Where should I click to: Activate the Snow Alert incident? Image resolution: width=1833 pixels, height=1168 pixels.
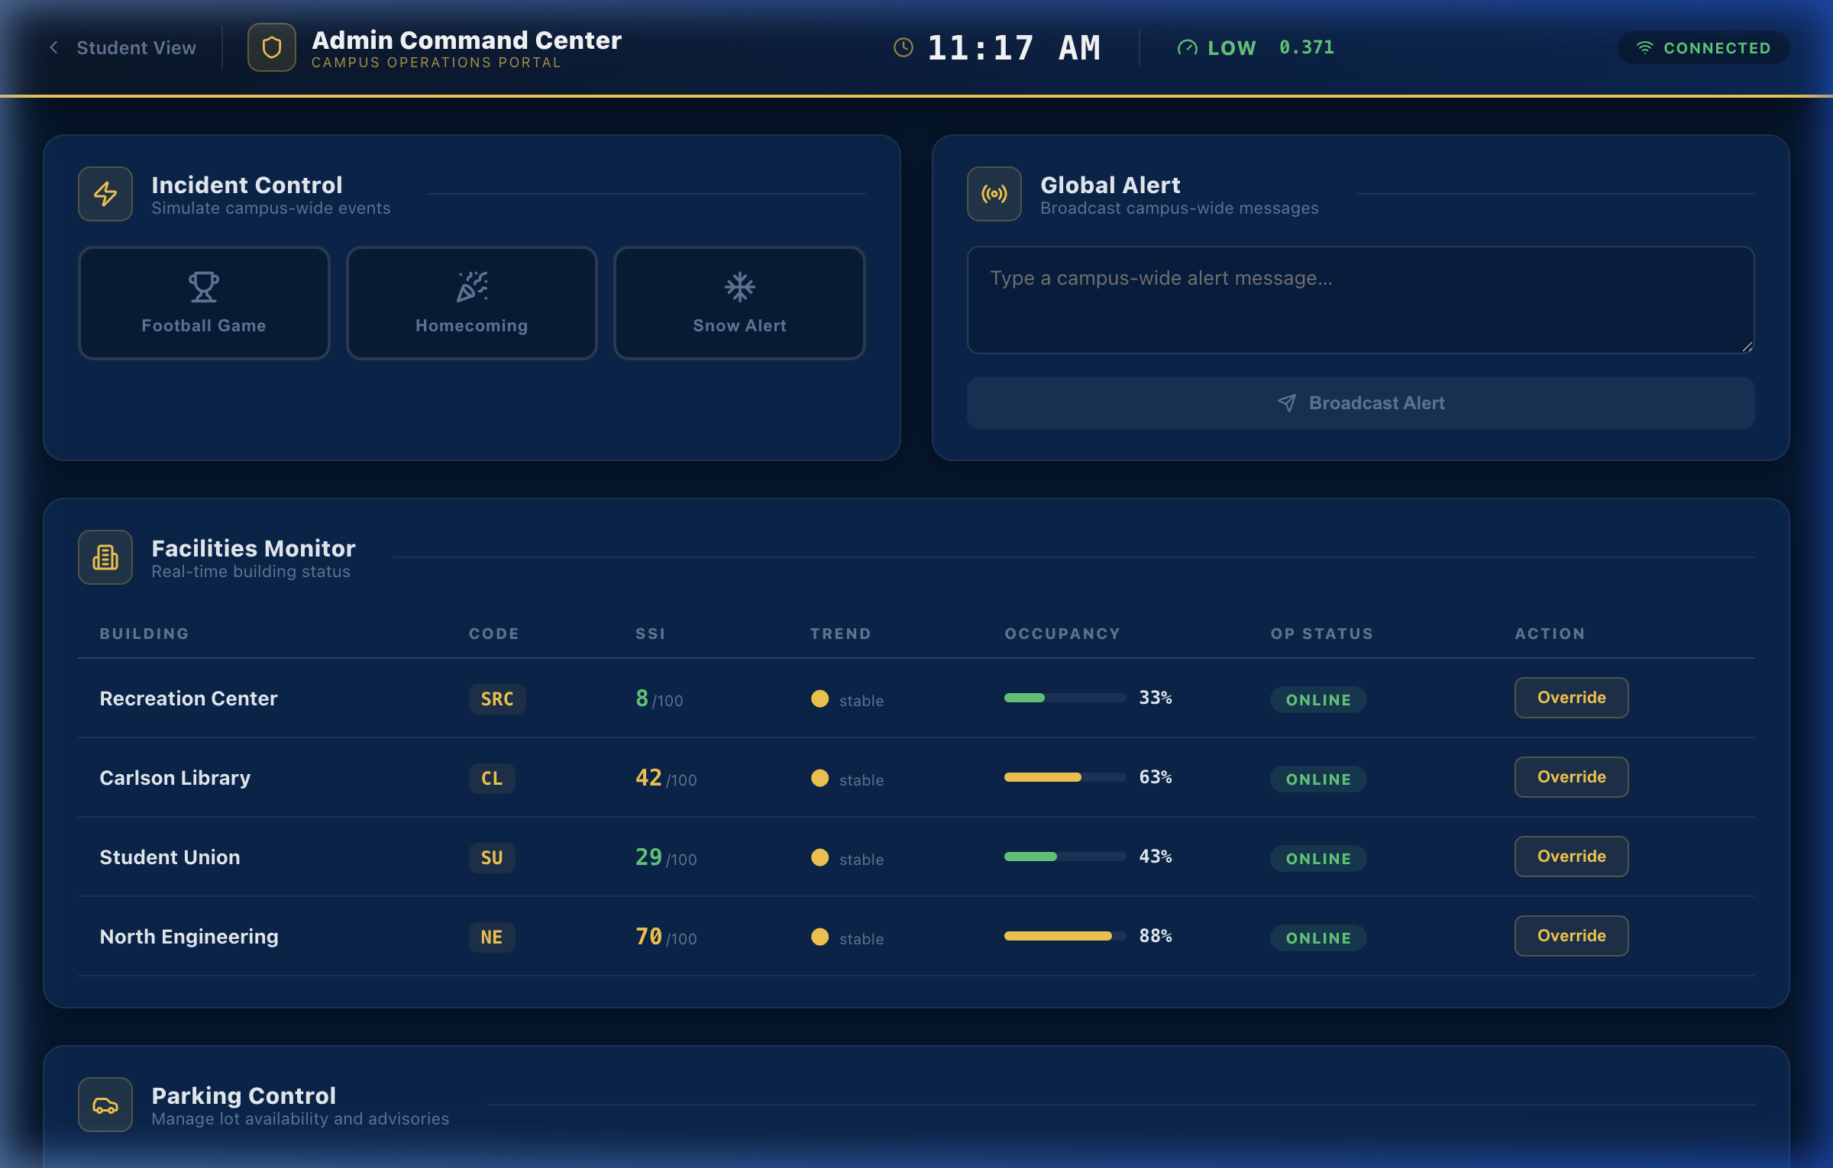click(x=739, y=303)
